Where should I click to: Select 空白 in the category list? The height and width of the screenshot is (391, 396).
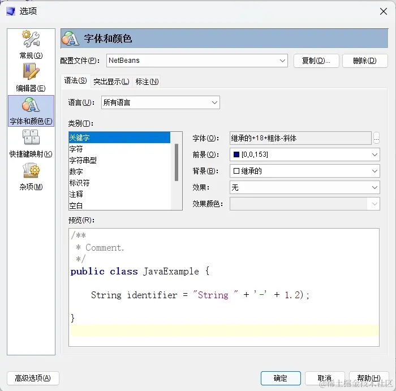[119, 205]
